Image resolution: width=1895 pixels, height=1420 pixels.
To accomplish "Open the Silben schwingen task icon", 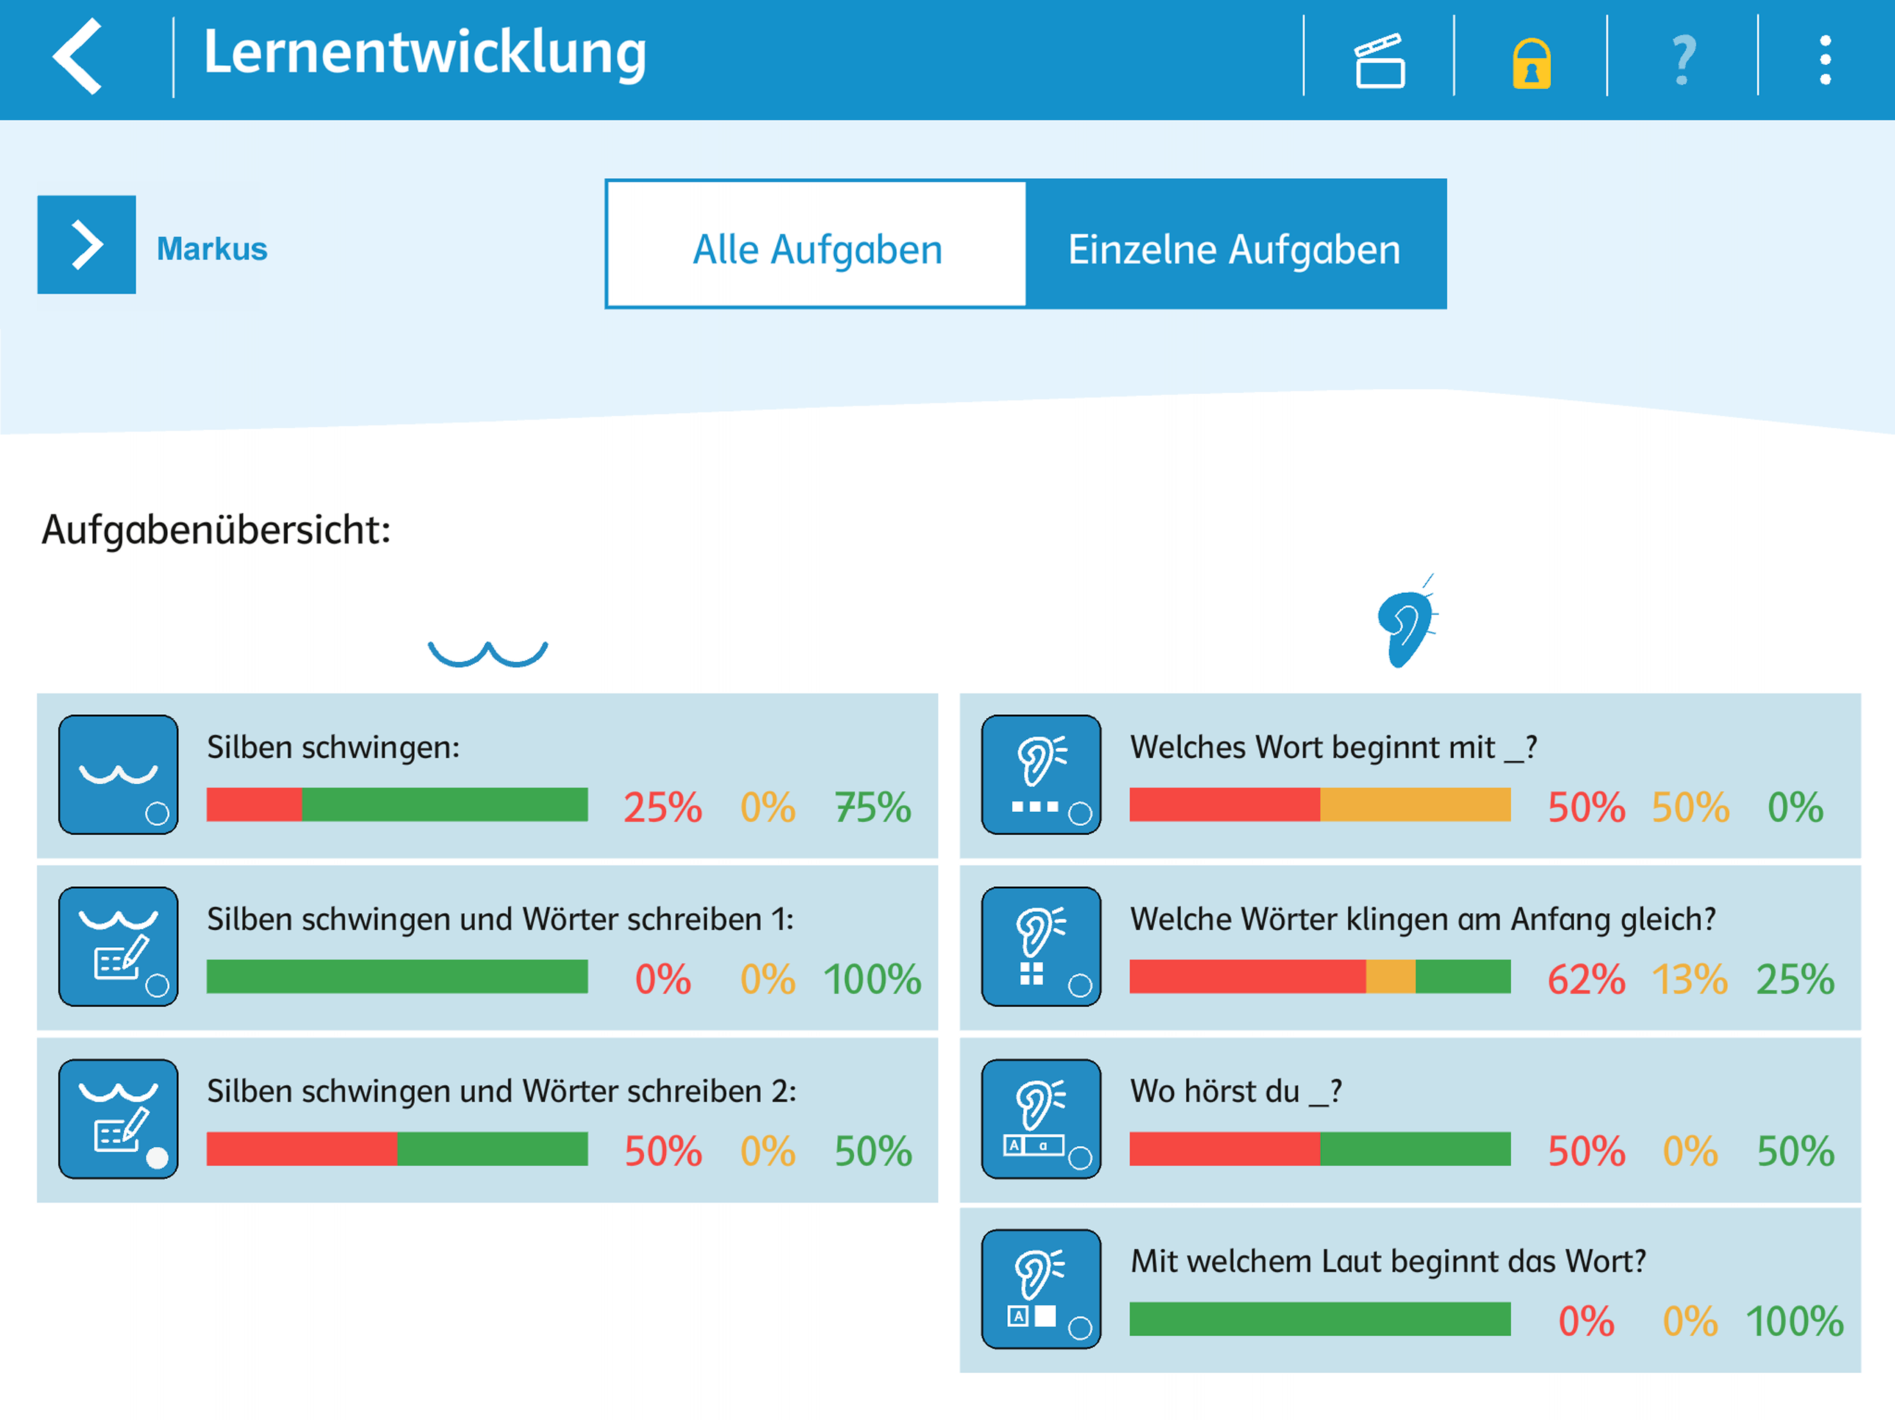I will (x=118, y=774).
